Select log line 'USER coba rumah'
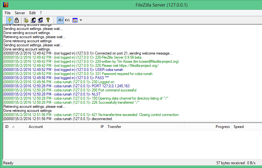The image size is (262, 168). [63, 70]
